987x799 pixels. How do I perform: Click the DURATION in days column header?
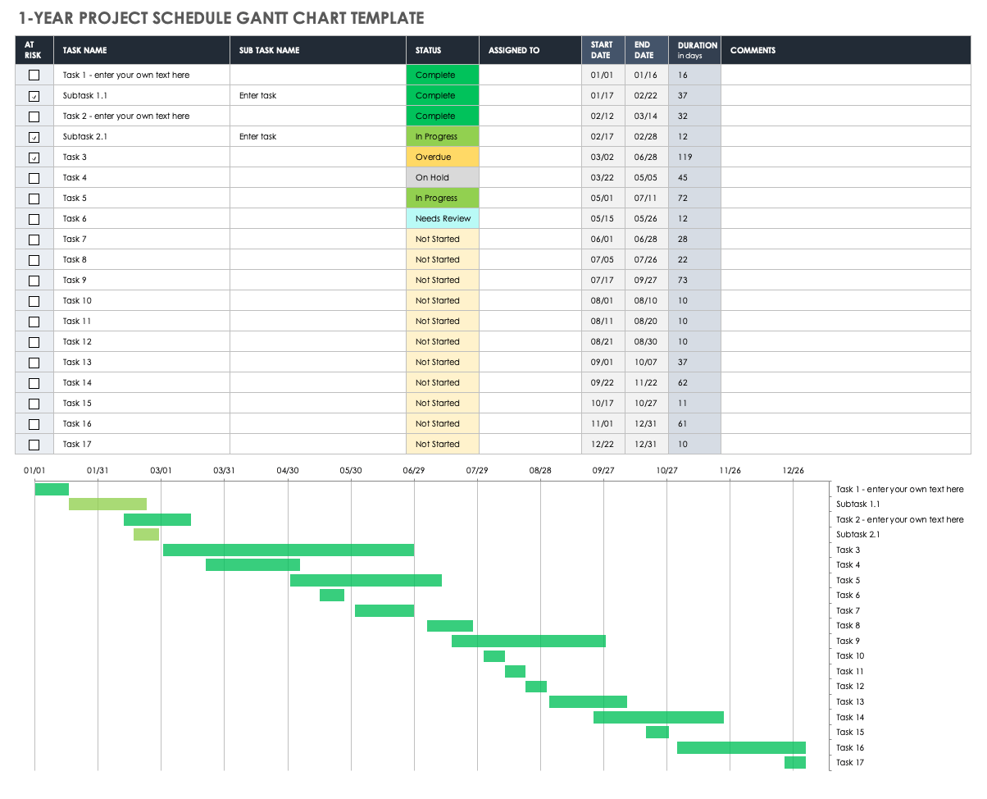[x=695, y=50]
